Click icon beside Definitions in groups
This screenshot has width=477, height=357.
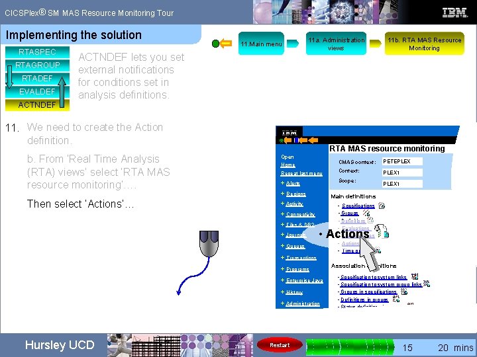pyautogui.click(x=396, y=299)
